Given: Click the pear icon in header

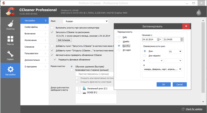Looking at the screenshot, I should pos(198,12).
